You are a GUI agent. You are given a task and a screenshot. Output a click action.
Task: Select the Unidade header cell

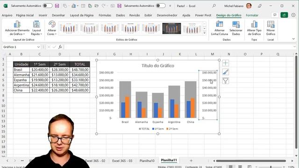(x=21, y=64)
